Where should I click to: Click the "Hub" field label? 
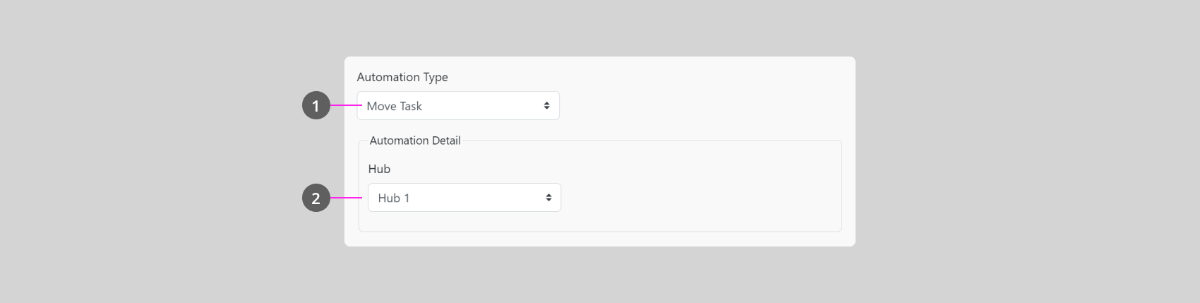pyautogui.click(x=379, y=169)
